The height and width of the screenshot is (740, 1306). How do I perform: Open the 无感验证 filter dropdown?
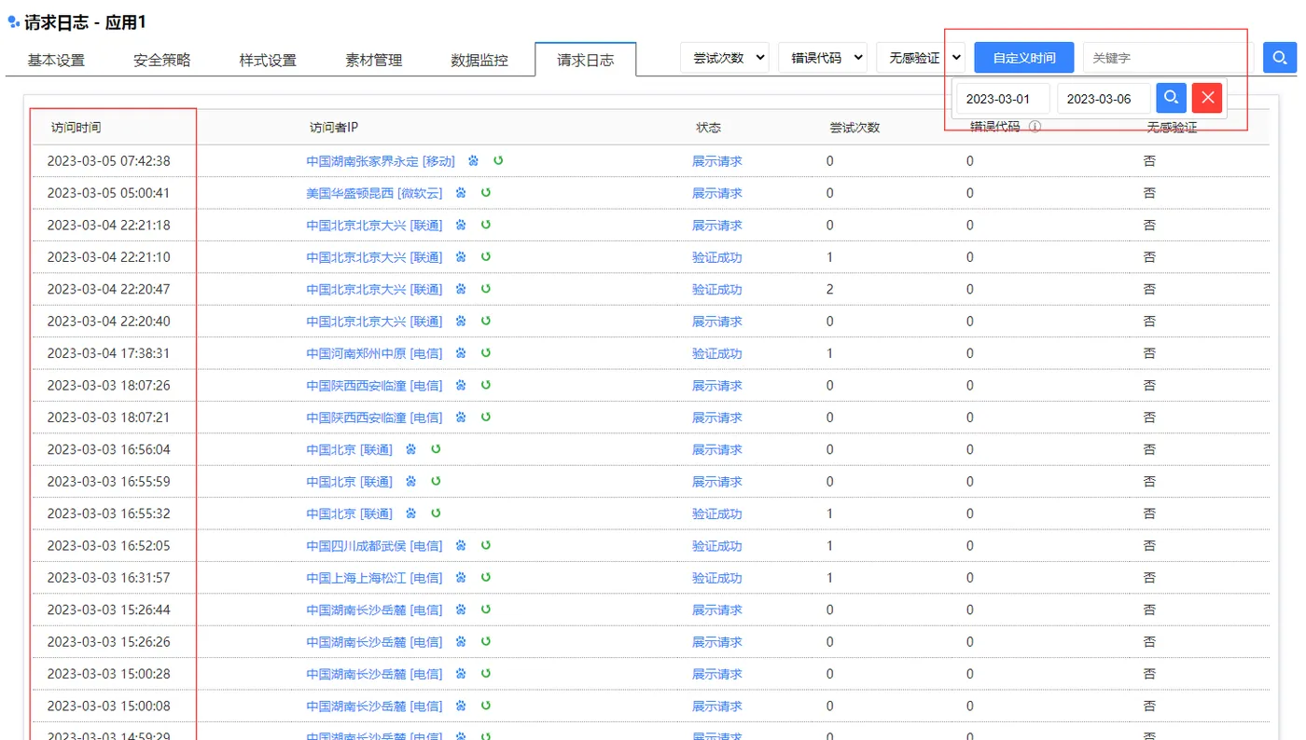[x=921, y=58]
